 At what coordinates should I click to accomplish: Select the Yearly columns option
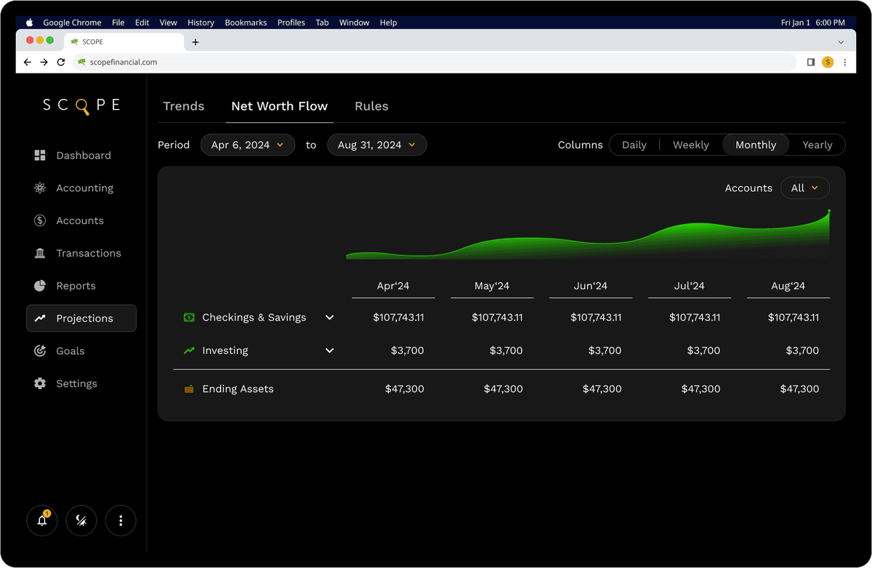click(x=817, y=145)
